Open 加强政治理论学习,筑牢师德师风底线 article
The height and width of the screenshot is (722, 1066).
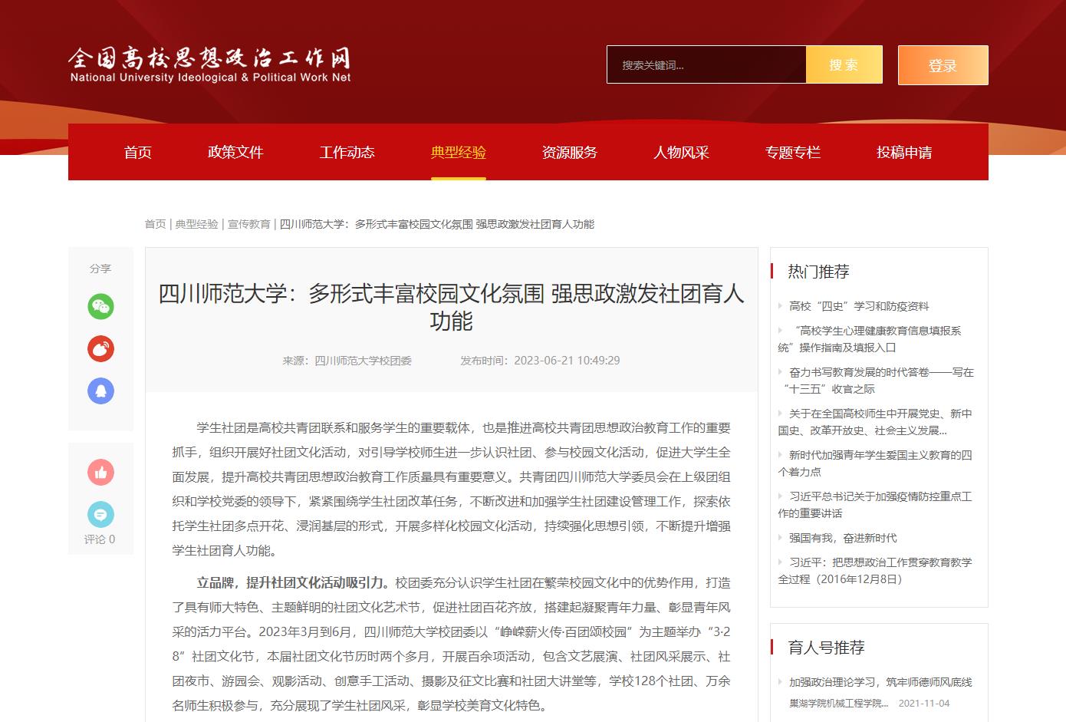(x=880, y=682)
